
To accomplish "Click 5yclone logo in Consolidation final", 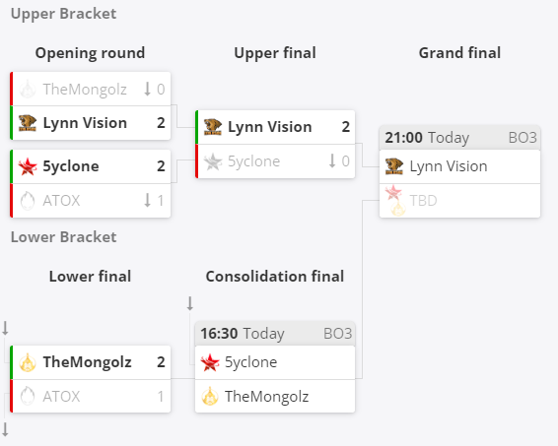I will point(210,362).
